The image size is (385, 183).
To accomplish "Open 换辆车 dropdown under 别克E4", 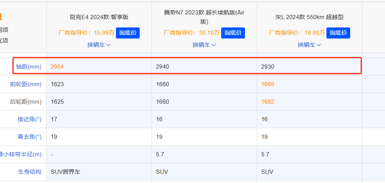I will (x=99, y=45).
